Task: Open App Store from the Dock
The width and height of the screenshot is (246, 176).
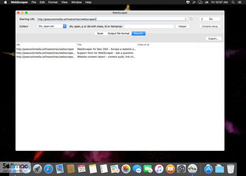Action: click(x=208, y=169)
